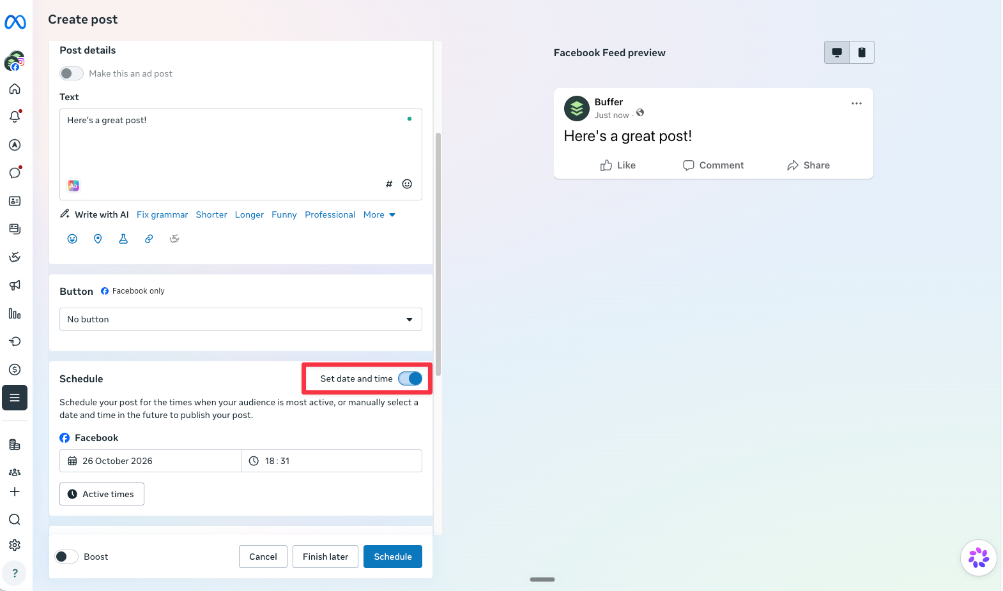Click the compass icon in the sidebar

coord(15,145)
